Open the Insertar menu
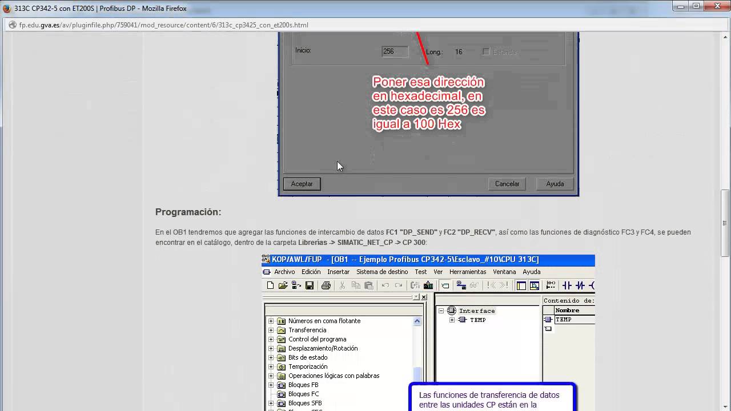The width and height of the screenshot is (731, 411). tap(339, 272)
